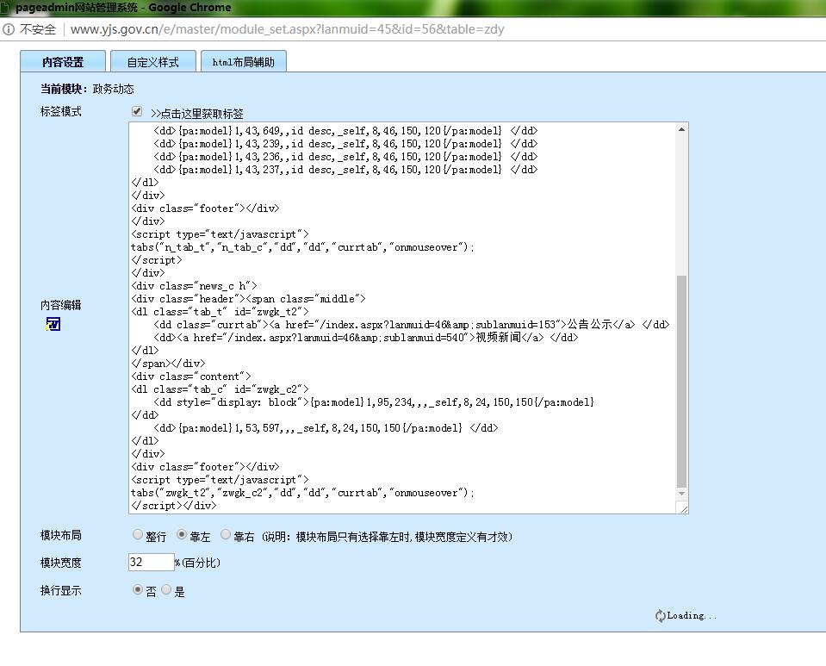Click the 内容编辑 label
This screenshot has width=826, height=666.
point(60,304)
